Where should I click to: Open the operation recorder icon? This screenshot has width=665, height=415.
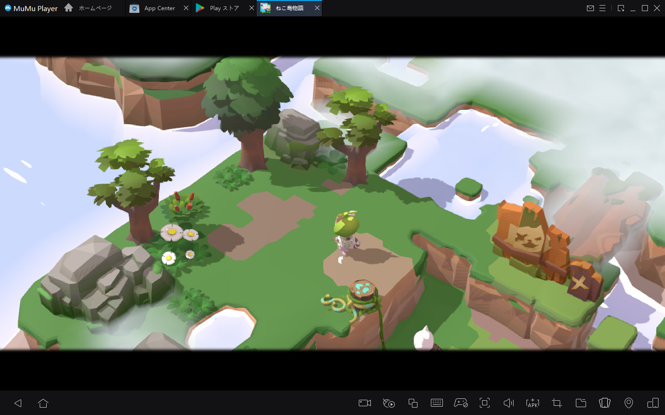click(389, 403)
